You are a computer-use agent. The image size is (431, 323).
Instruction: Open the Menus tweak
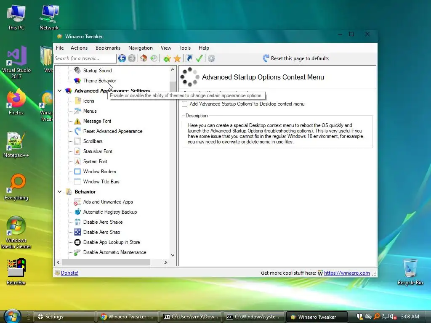[90, 111]
